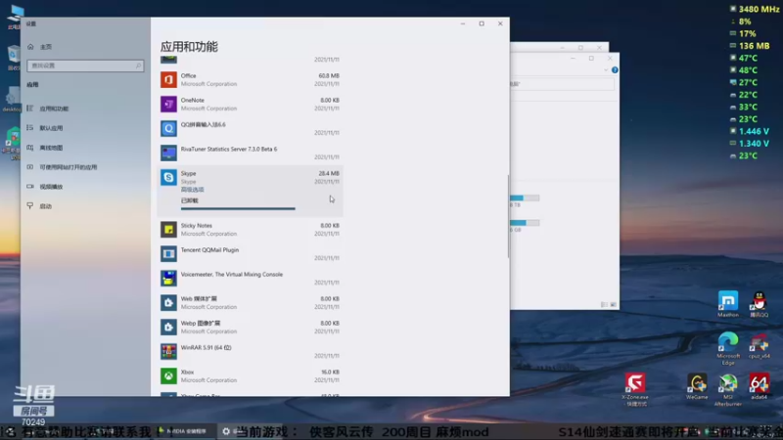Click the Settings gear taskbar button
The image size is (783, 440).
pos(226,431)
